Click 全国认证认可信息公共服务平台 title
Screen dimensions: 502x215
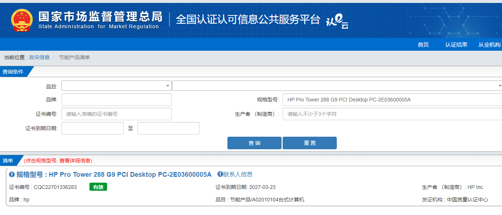click(x=248, y=19)
